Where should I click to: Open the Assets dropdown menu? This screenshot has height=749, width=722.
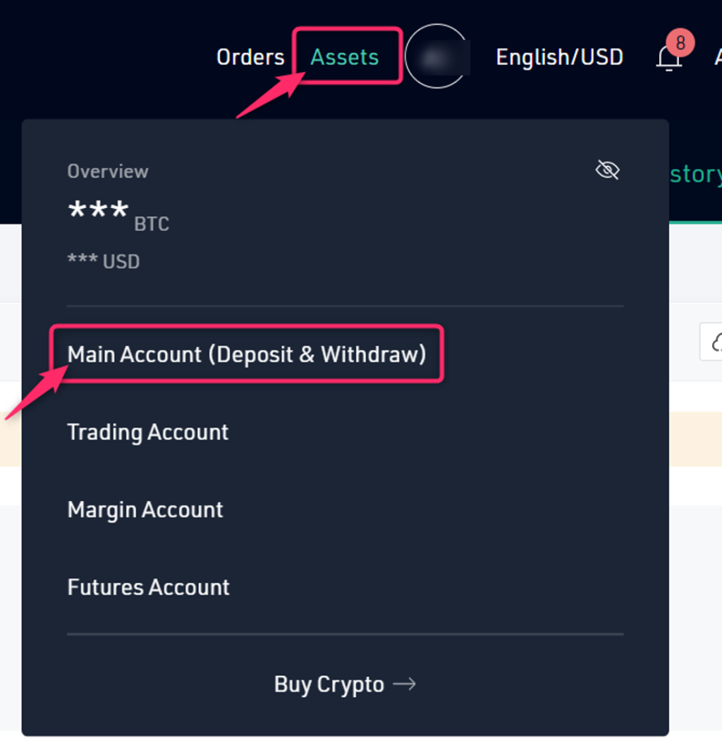[344, 57]
